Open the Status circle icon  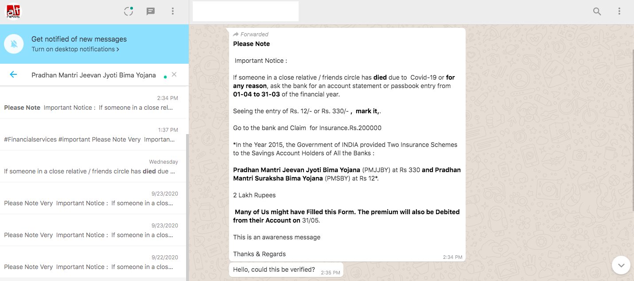click(x=128, y=12)
